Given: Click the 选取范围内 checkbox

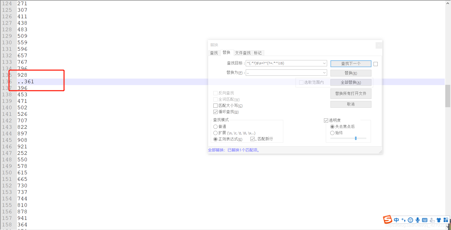Looking at the screenshot, I should click(x=301, y=82).
